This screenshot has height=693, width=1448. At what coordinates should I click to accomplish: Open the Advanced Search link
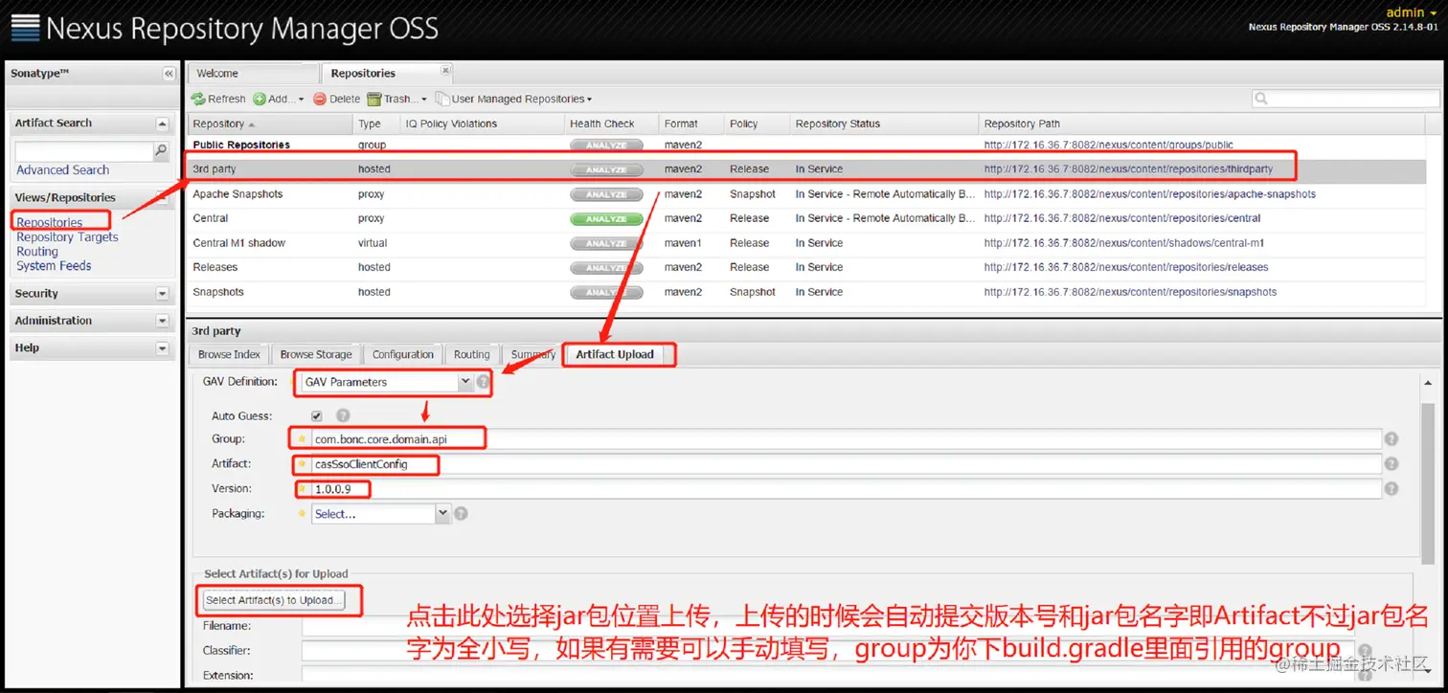click(x=61, y=169)
